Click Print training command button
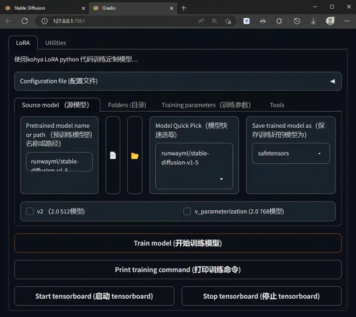 pyautogui.click(x=178, y=270)
